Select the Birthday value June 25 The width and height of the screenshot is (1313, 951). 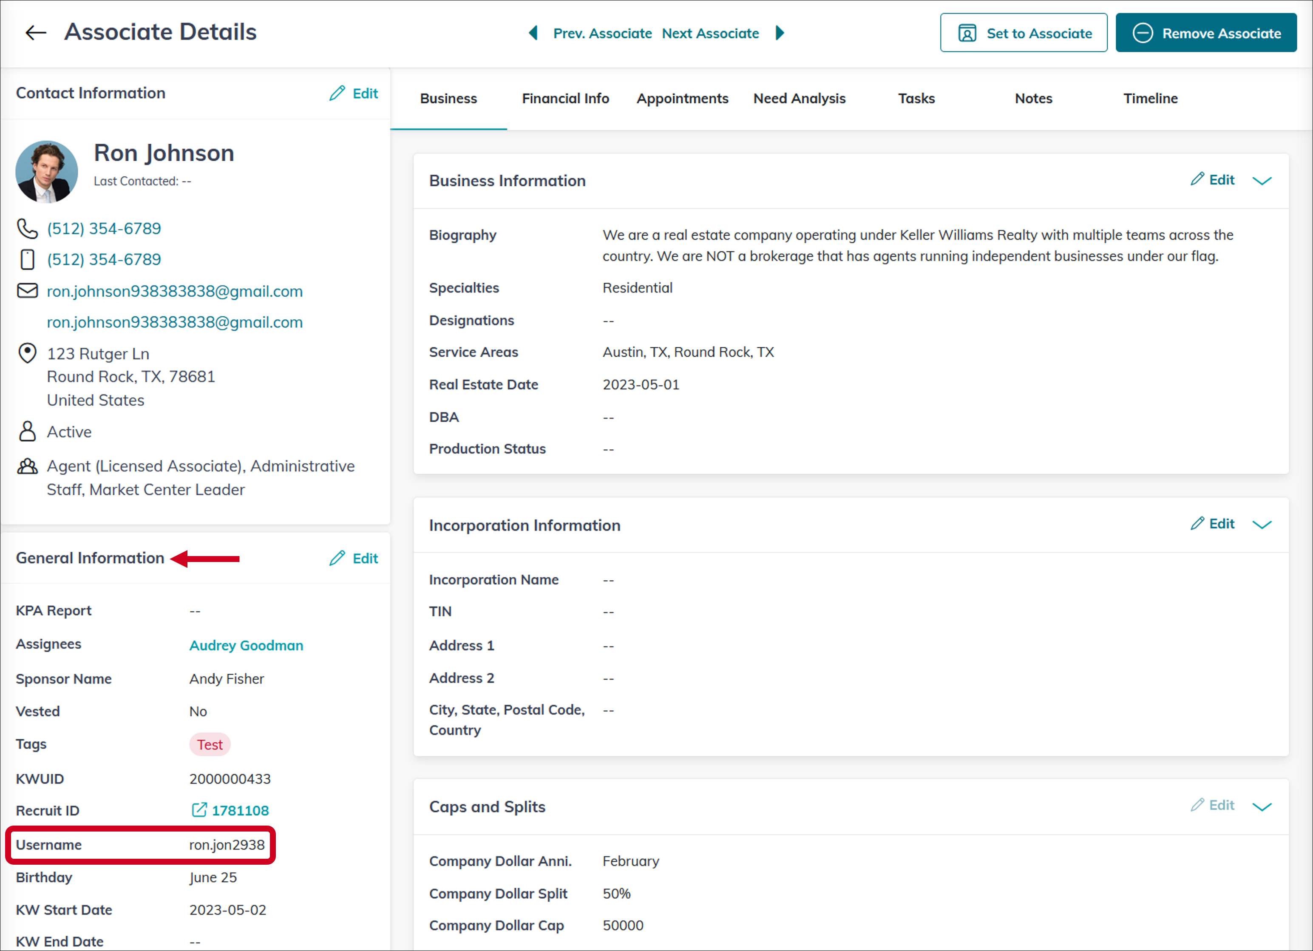(x=213, y=877)
